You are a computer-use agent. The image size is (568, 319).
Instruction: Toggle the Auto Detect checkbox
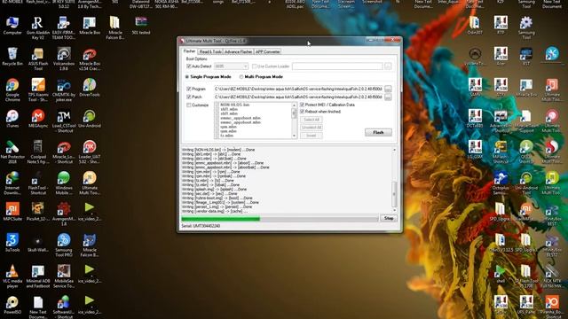[189, 66]
